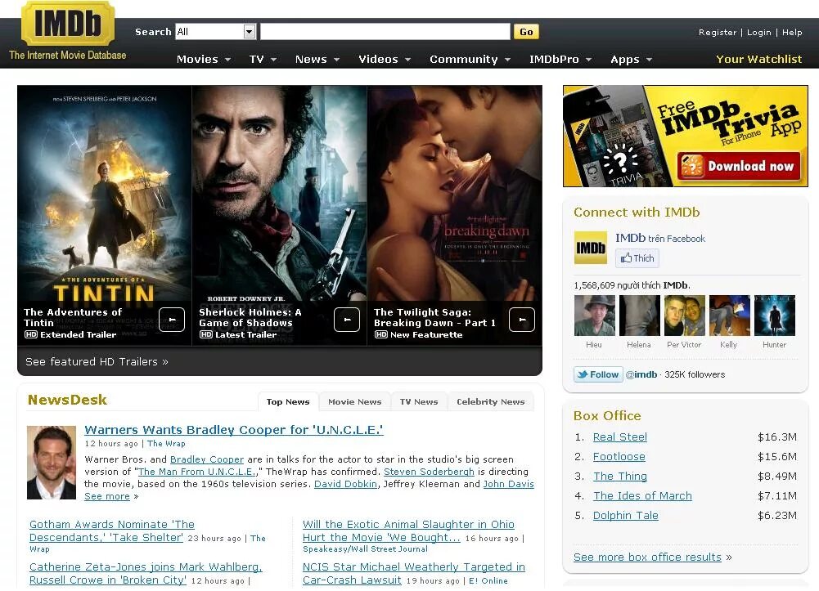This screenshot has height=591, width=819.
Task: Click See more under the top story
Action: 107,496
